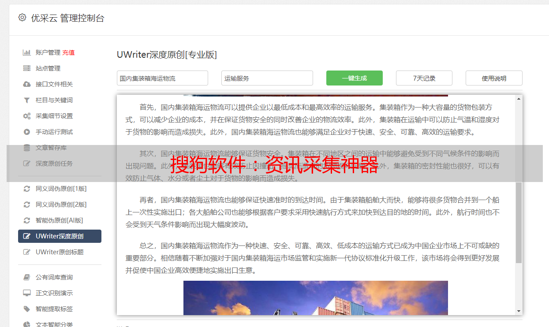Click the red 充值 link
Viewport: 549px width, 327px height.
pos(68,52)
